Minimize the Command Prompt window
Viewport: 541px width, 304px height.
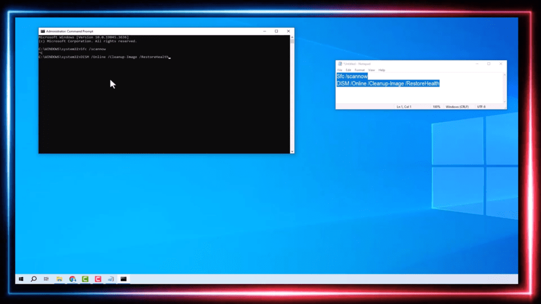tap(265, 31)
